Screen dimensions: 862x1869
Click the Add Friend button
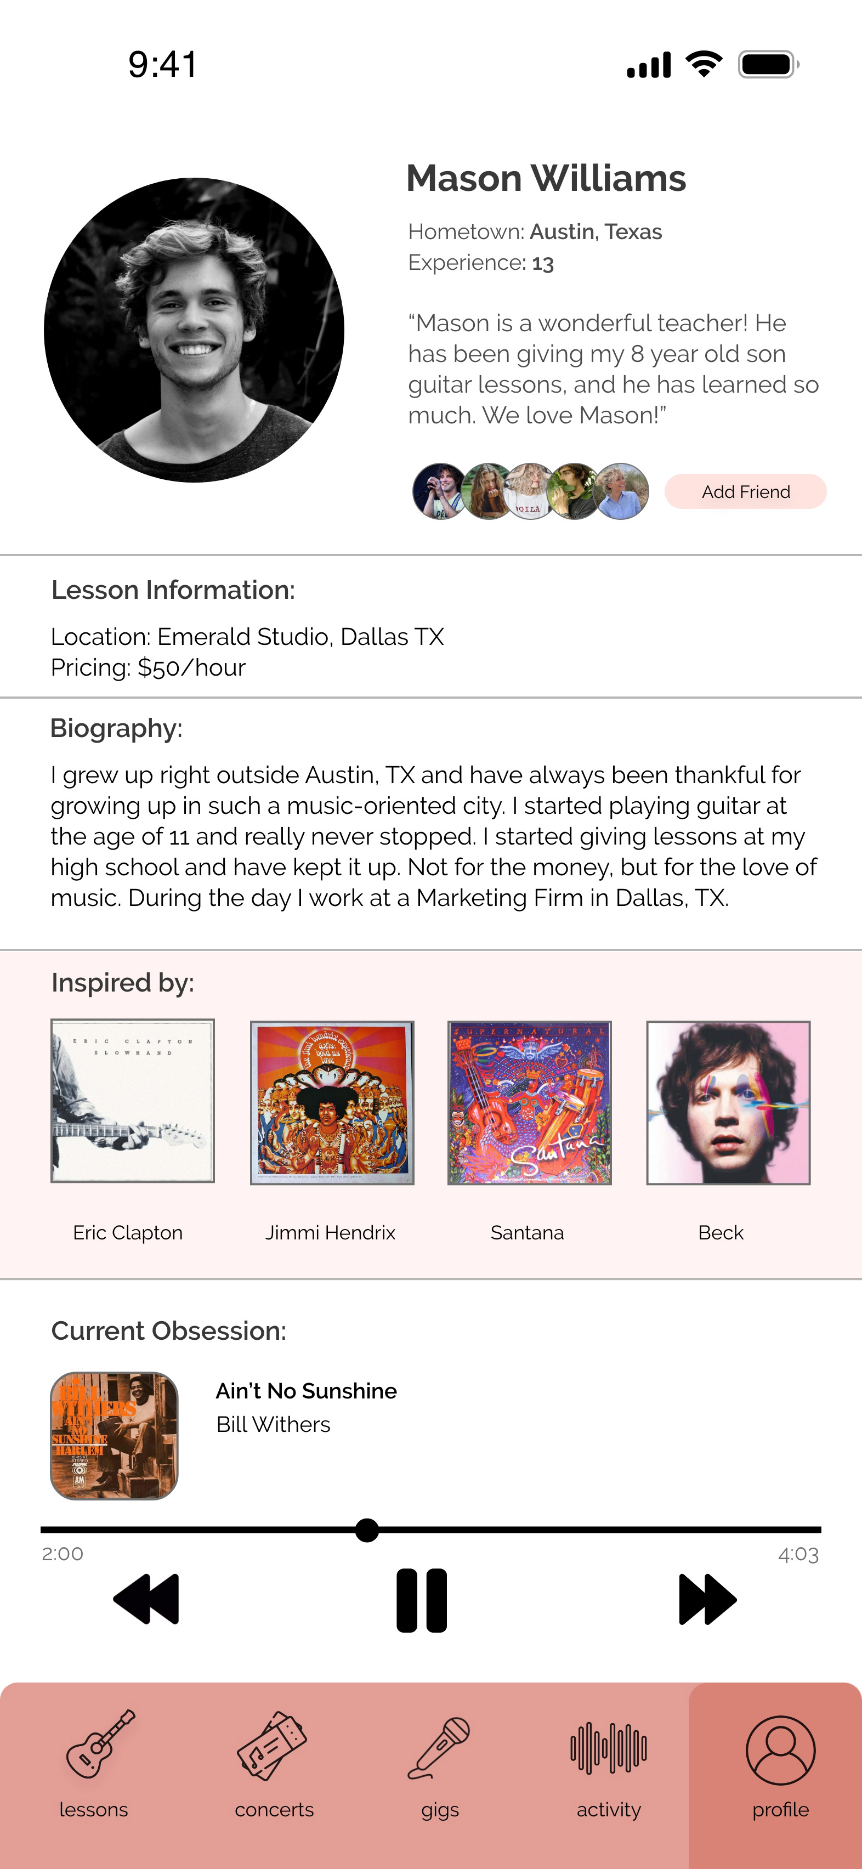pos(745,491)
